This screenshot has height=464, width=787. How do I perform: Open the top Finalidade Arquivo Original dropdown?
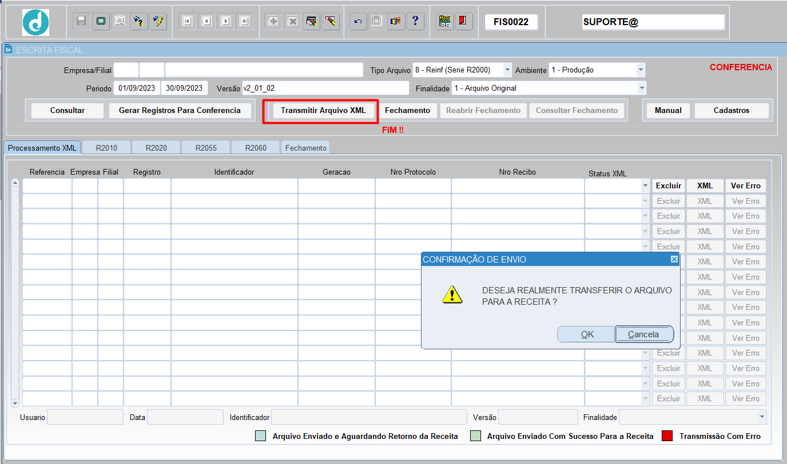642,88
